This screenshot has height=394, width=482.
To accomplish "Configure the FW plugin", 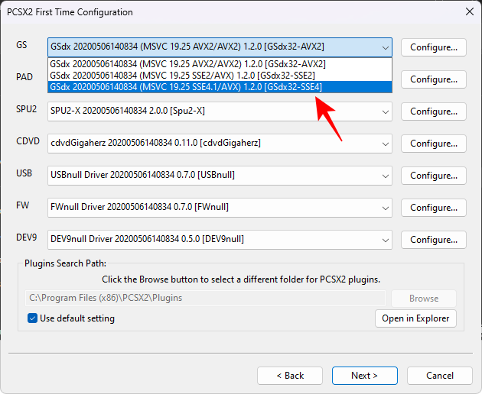I will 434,208.
